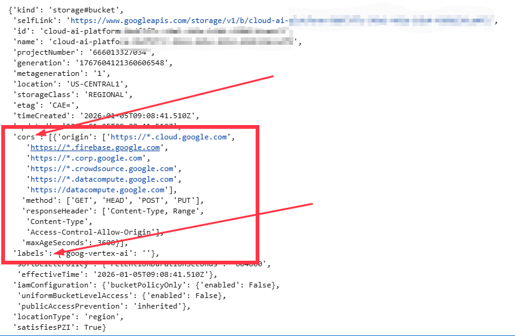
Task: Select the standalone 'Content-Type' line
Action: [x=59, y=222]
